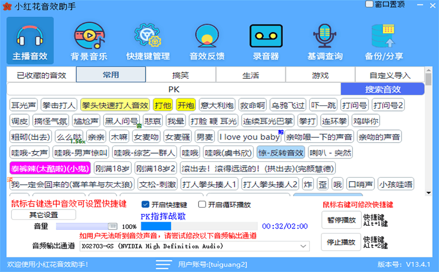The width and height of the screenshot is (439, 272).
Task: Play the yellow 开炮 effect
Action: click(x=186, y=105)
